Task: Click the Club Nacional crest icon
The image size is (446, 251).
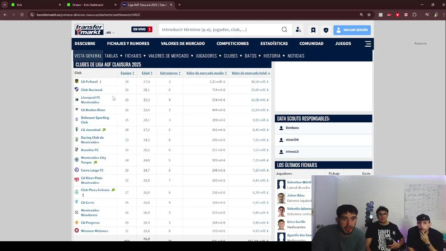Action: 77,90
